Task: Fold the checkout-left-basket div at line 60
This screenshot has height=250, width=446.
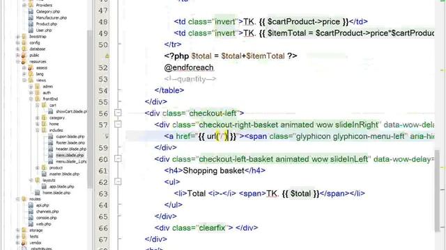Action: (118, 159)
